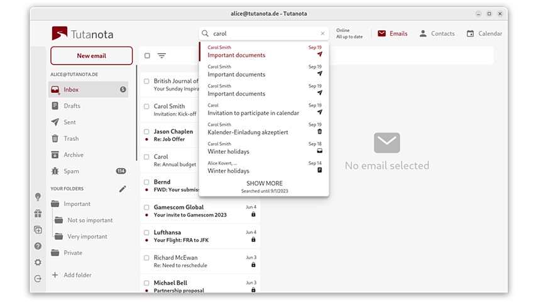
Task: Open the Not so important subfolder
Action: click(x=90, y=220)
